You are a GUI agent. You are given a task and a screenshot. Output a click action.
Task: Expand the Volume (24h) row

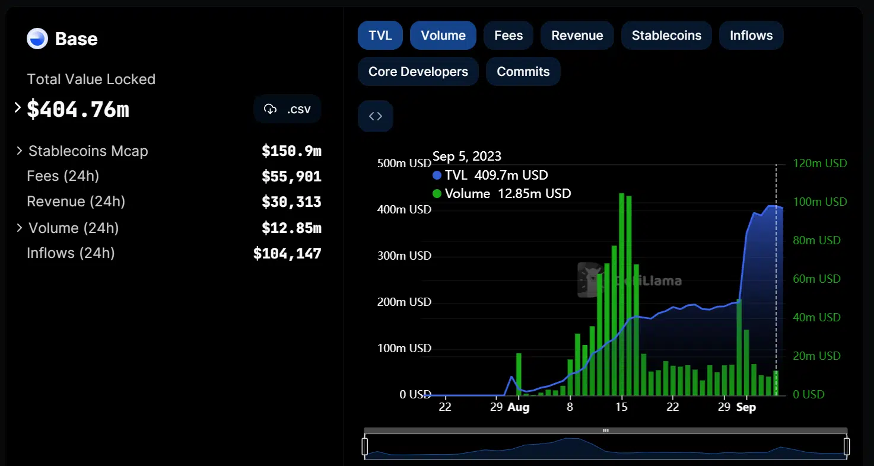coord(20,228)
